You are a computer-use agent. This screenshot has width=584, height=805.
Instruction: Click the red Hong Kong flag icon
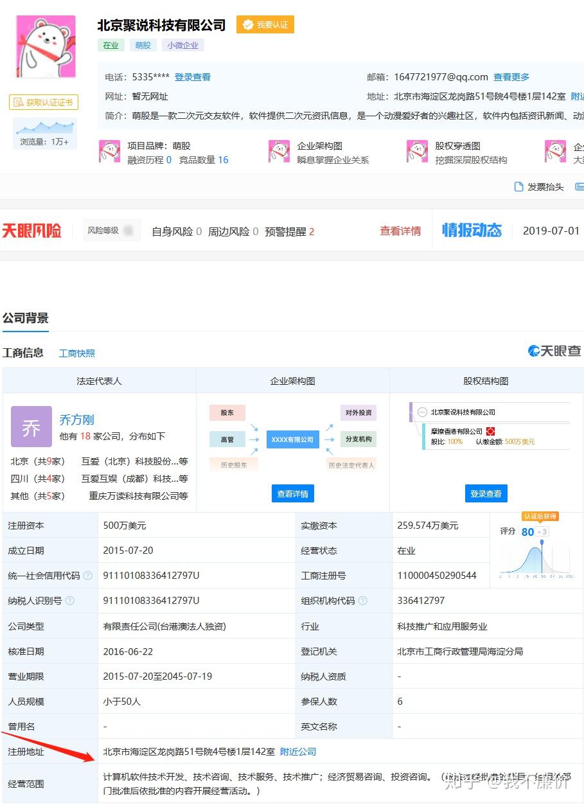click(x=490, y=431)
